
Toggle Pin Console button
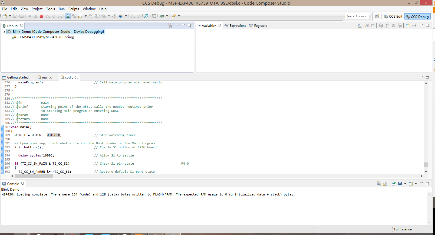(x=393, y=184)
